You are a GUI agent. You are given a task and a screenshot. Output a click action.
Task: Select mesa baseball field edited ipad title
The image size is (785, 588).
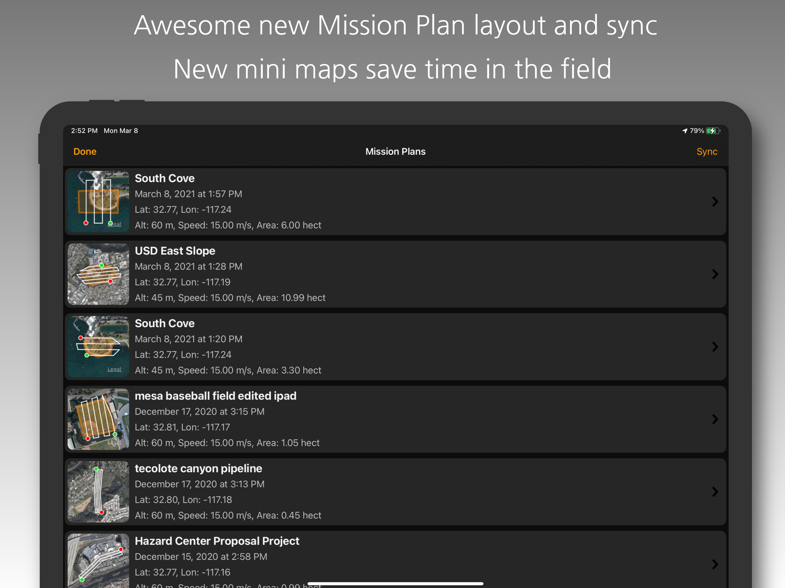(x=216, y=396)
